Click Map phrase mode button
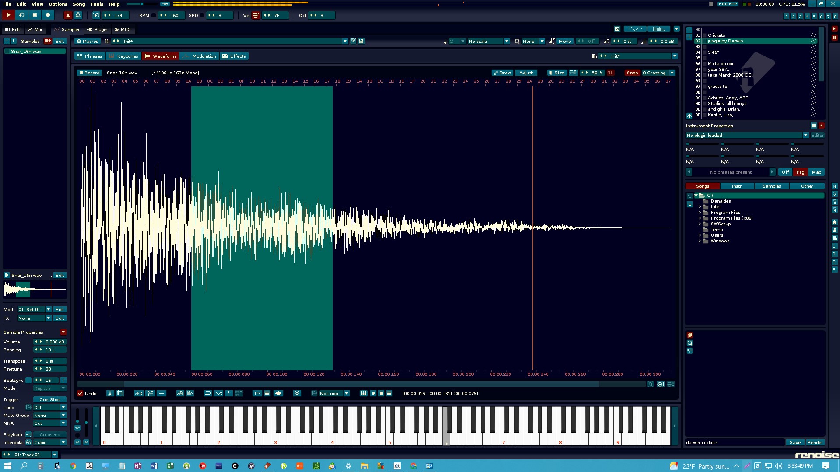Image resolution: width=840 pixels, height=472 pixels. [x=816, y=172]
